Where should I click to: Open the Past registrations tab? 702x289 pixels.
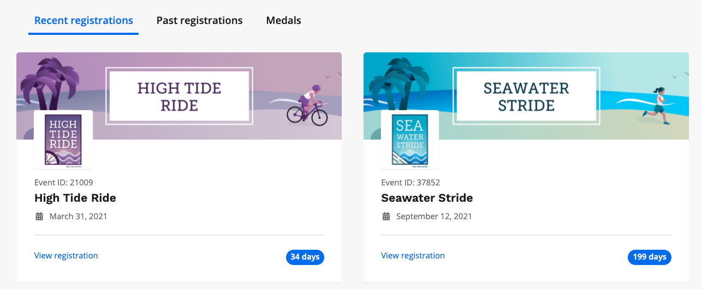click(199, 21)
